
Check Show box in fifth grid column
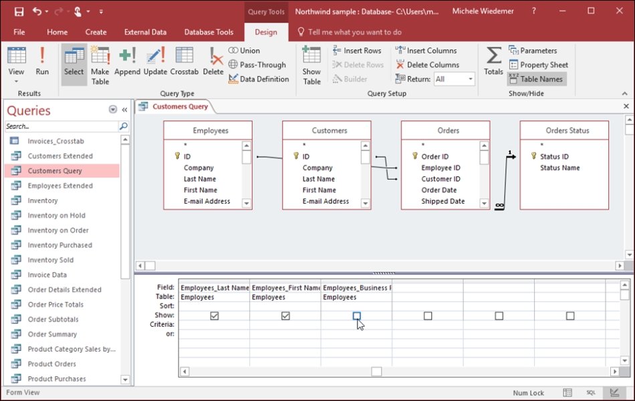pyautogui.click(x=499, y=315)
